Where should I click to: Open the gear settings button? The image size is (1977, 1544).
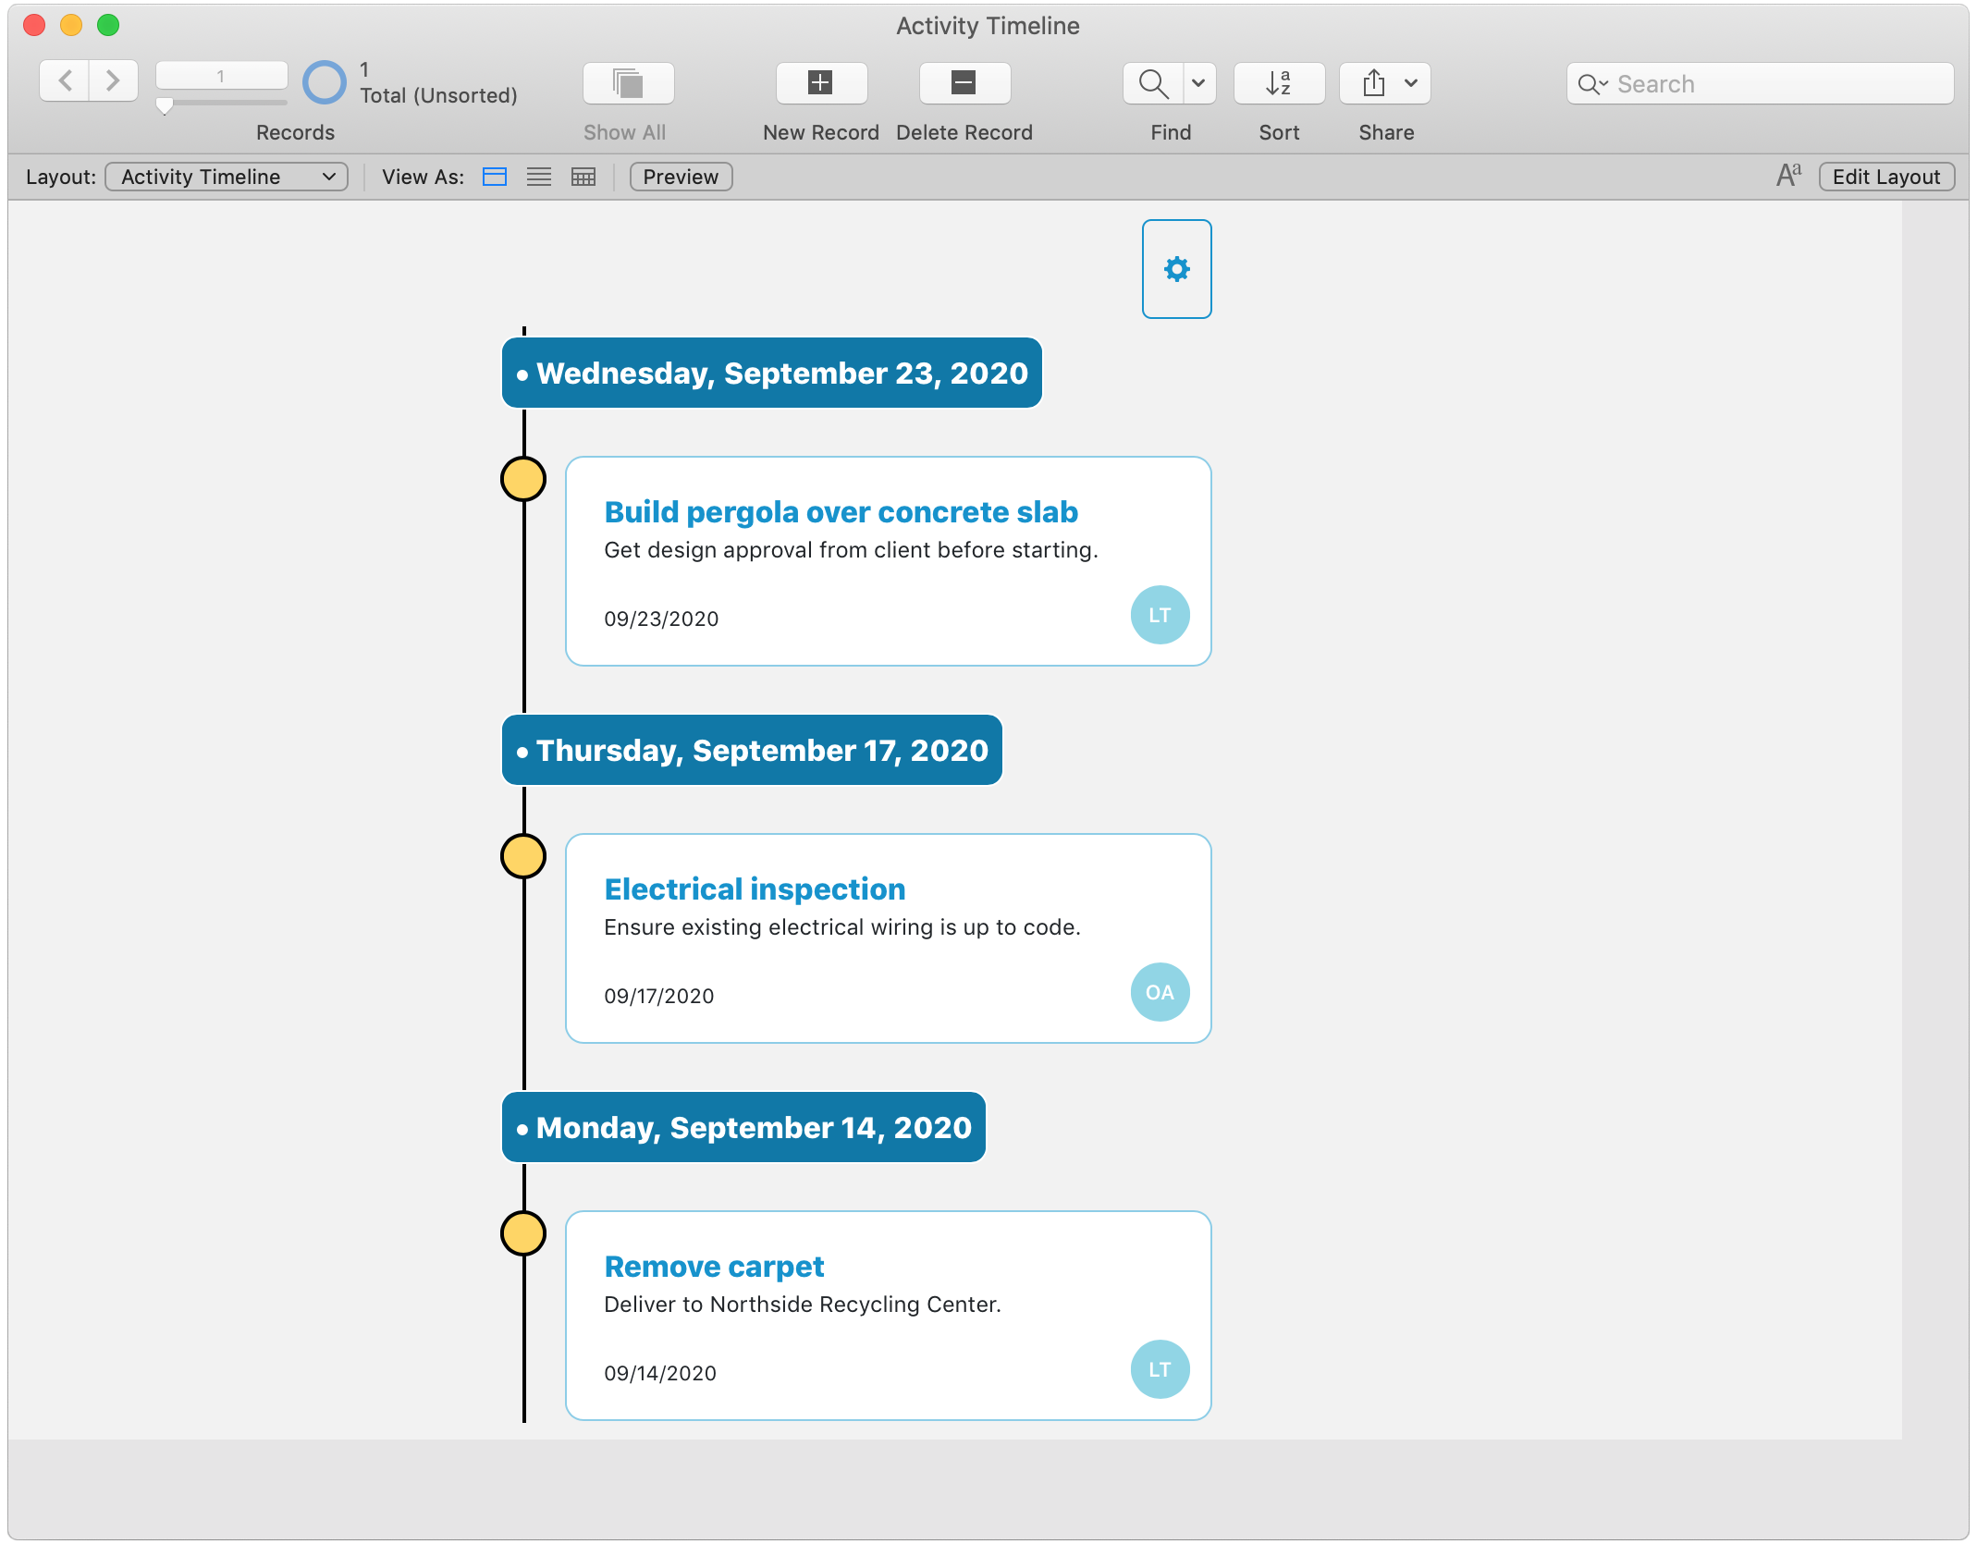pos(1176,269)
